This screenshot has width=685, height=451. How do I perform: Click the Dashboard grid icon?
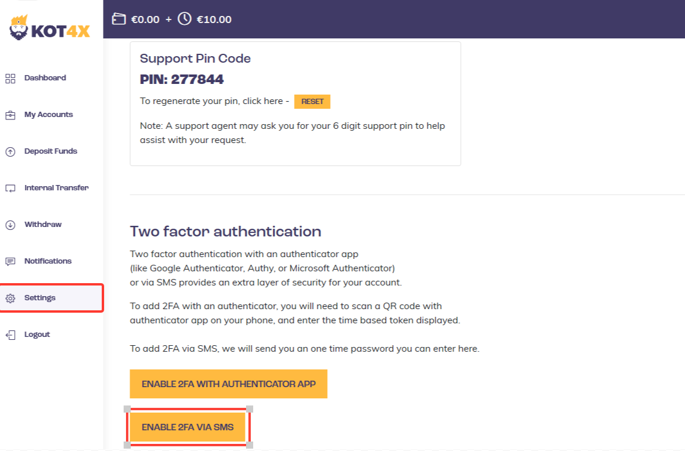10,78
